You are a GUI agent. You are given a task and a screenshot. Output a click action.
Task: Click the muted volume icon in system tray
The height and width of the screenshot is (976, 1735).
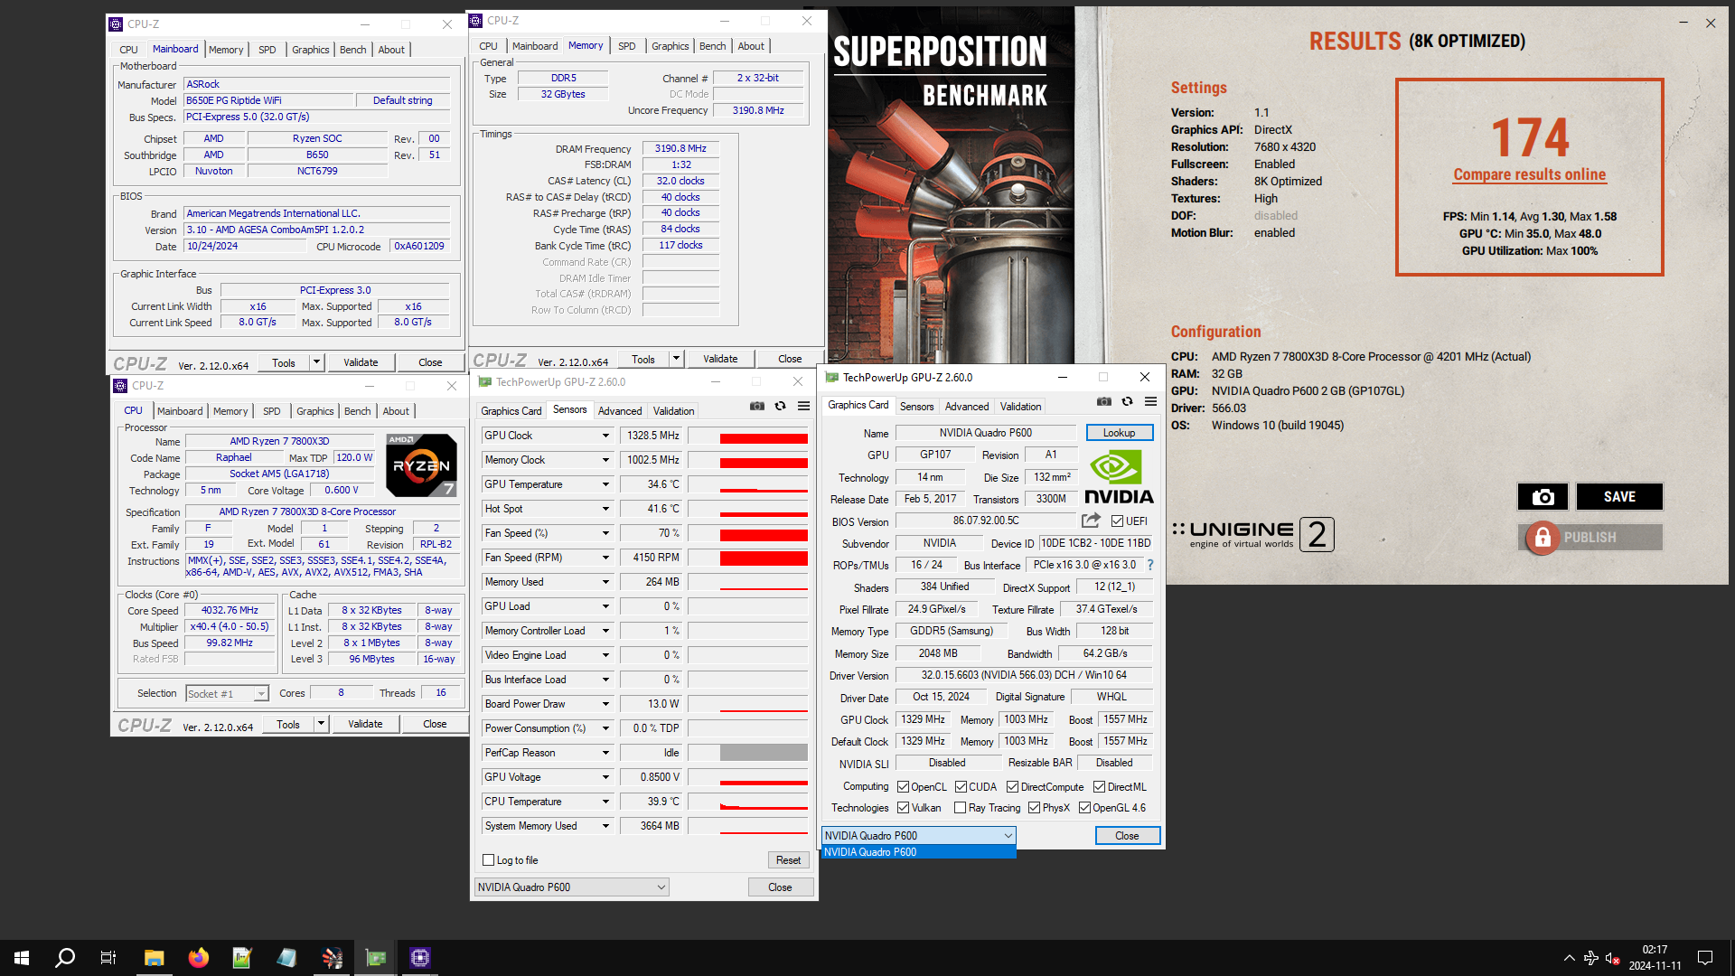[1612, 958]
